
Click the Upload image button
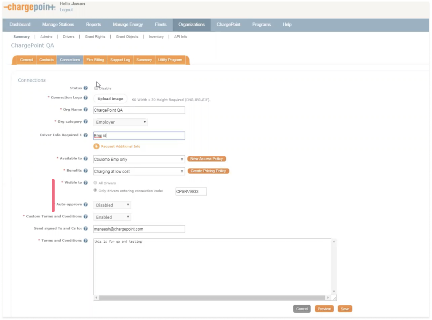point(110,99)
